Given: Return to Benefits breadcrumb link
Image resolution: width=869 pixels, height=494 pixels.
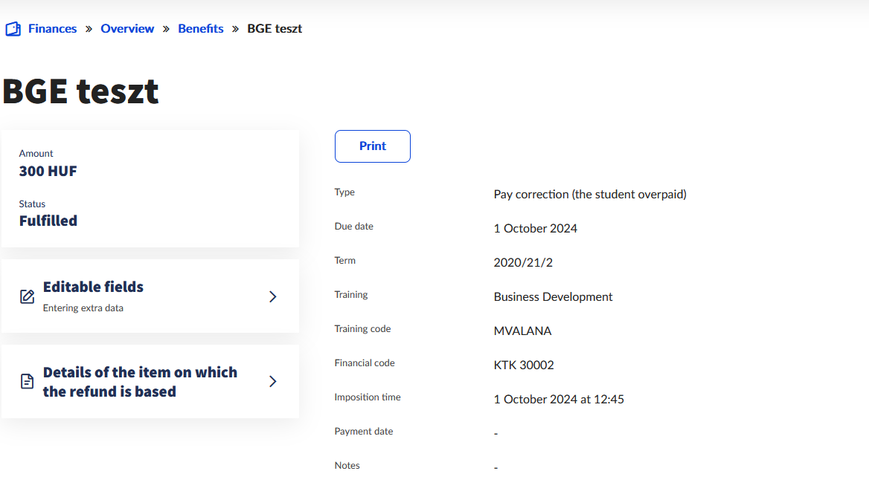Looking at the screenshot, I should (201, 29).
